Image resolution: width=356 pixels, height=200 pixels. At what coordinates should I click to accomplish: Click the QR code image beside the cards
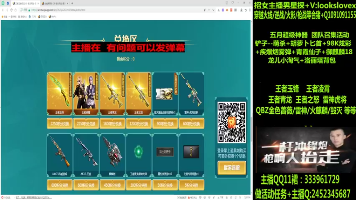[231, 123]
